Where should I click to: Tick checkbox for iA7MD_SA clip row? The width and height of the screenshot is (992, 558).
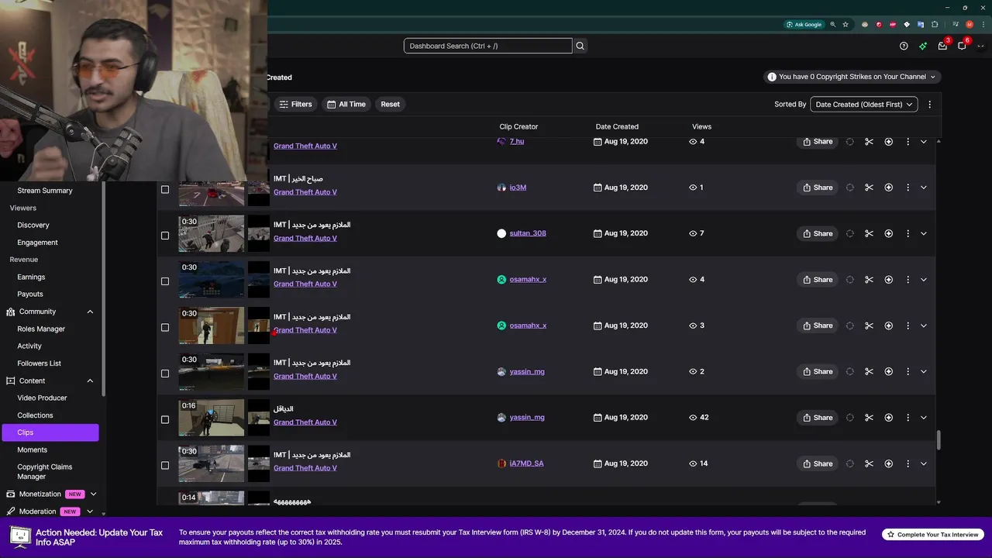(x=164, y=466)
